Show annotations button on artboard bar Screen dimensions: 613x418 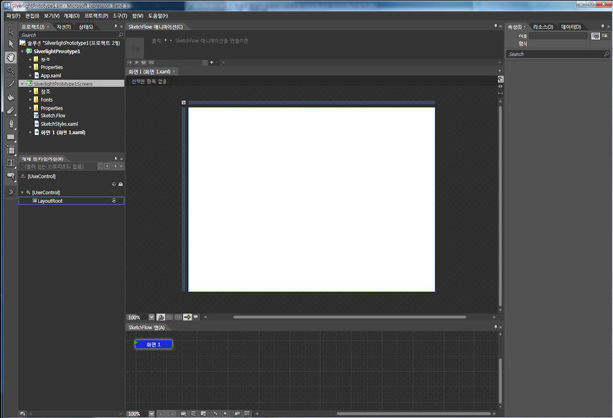coord(196,317)
